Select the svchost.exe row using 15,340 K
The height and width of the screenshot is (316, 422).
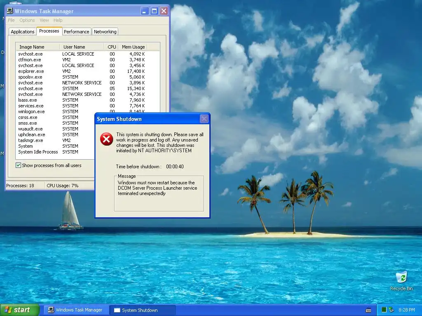click(x=82, y=88)
